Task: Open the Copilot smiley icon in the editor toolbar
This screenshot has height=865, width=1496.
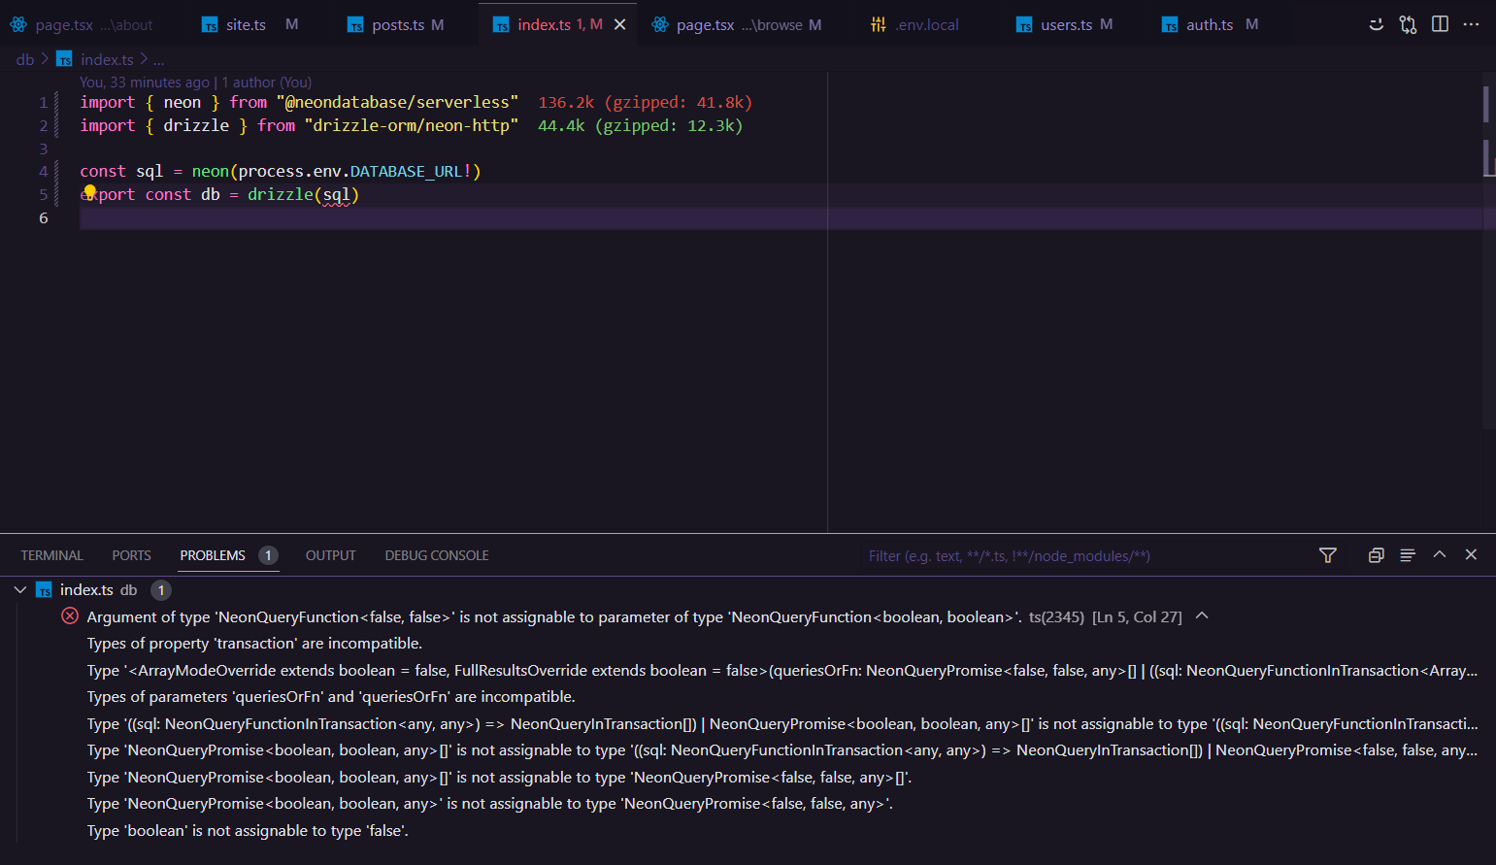Action: (1376, 24)
